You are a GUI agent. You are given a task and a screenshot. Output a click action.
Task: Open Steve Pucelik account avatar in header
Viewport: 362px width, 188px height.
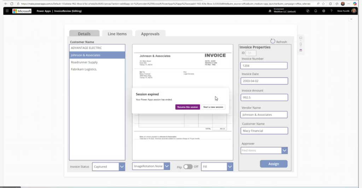[x=354, y=11]
